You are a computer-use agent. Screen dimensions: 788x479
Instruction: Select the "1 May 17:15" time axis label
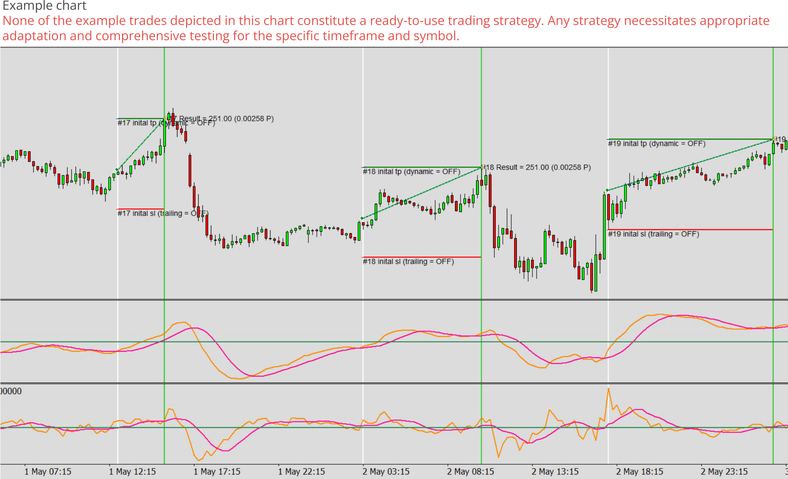pyautogui.click(x=217, y=471)
